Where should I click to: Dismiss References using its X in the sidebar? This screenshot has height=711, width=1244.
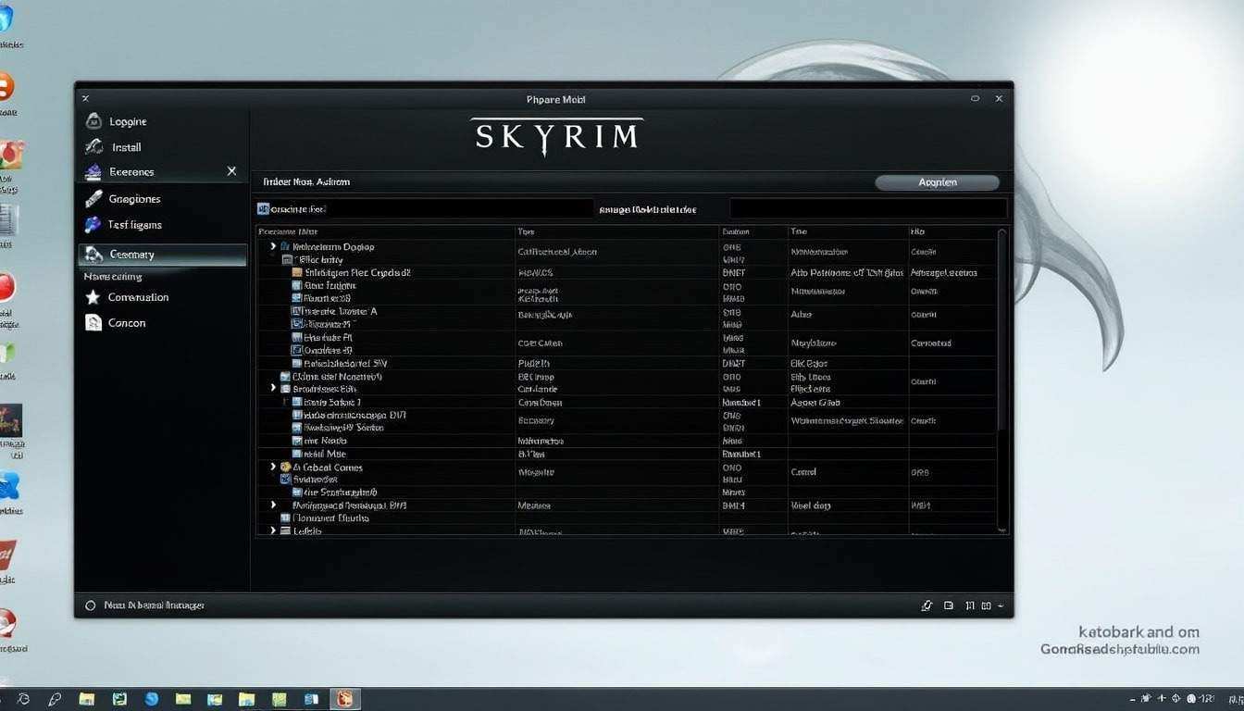231,170
